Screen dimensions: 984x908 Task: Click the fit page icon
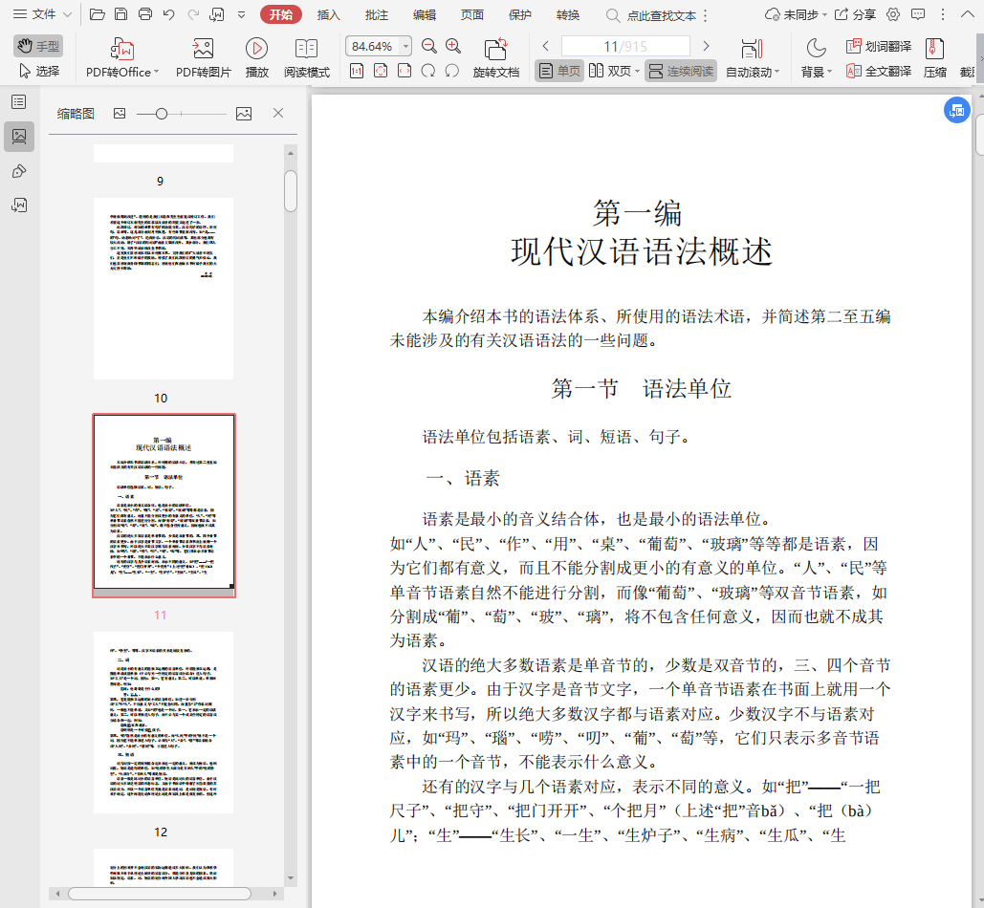pos(381,71)
